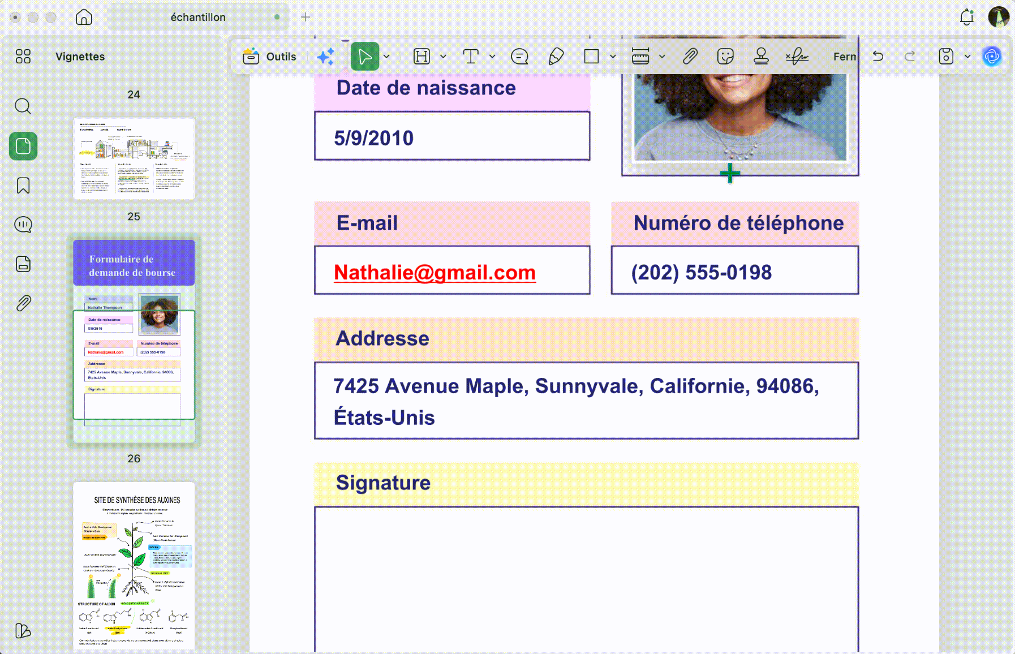Attach a file with paperclip tool

(x=690, y=56)
